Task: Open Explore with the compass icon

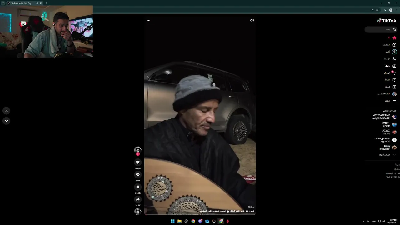Action: pos(394,45)
